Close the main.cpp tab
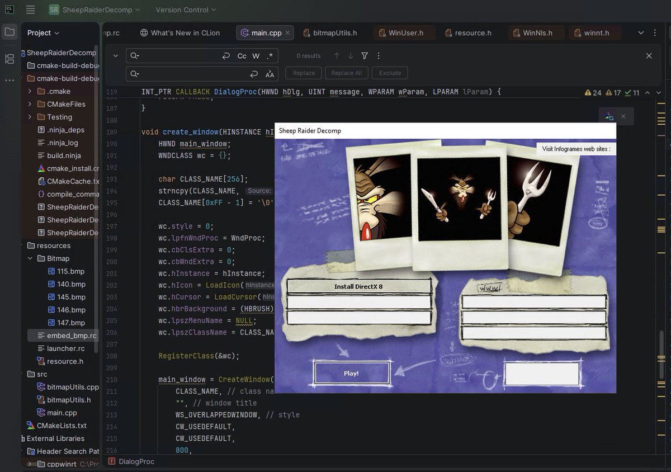The width and height of the screenshot is (671, 472). (288, 33)
